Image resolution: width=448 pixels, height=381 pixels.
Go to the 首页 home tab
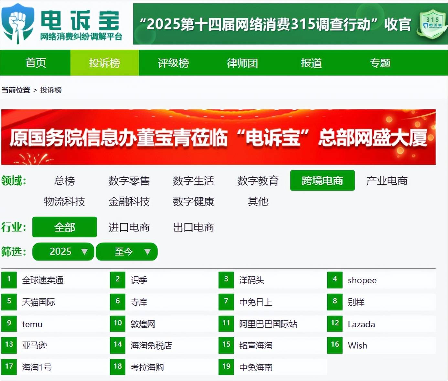[x=36, y=63]
